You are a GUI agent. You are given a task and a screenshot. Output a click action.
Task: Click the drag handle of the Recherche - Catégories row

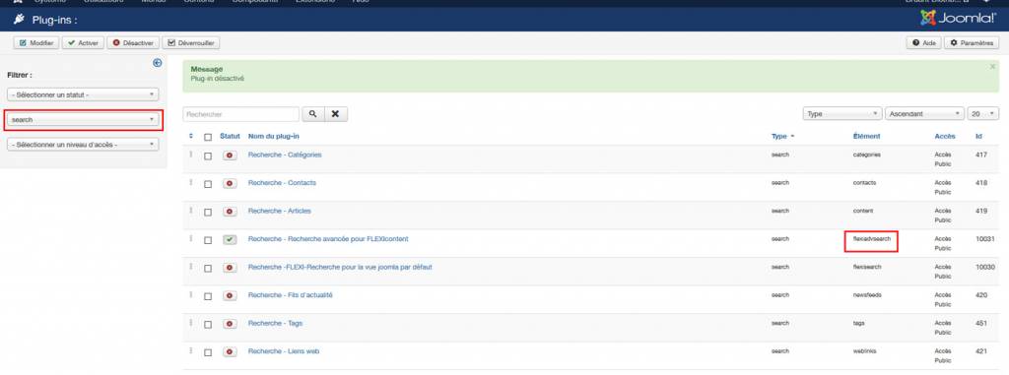[190, 155]
